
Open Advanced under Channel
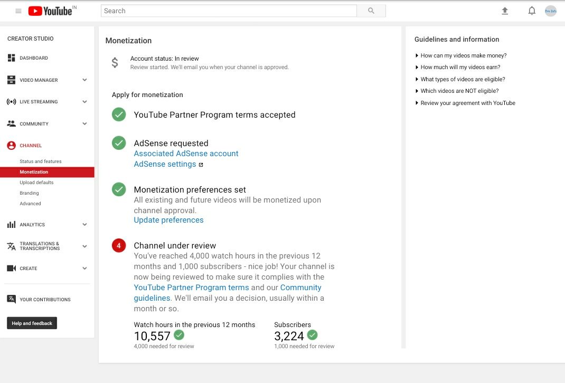tap(30, 204)
